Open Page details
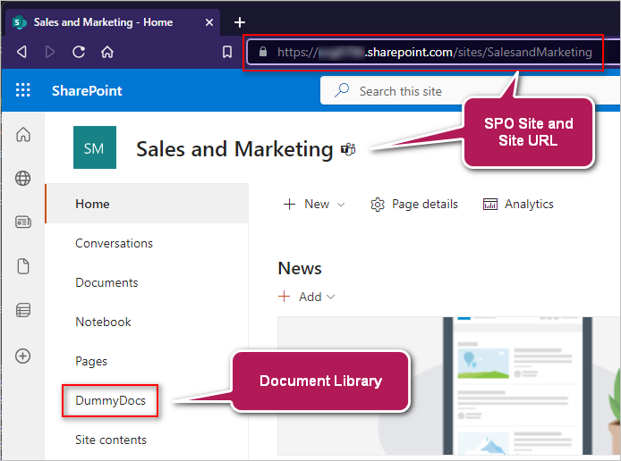The height and width of the screenshot is (461, 621). tap(414, 205)
